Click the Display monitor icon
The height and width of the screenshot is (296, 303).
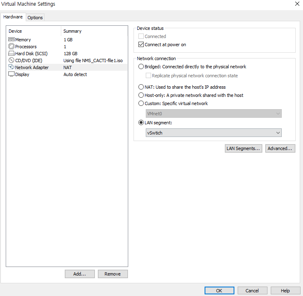[x=11, y=74]
